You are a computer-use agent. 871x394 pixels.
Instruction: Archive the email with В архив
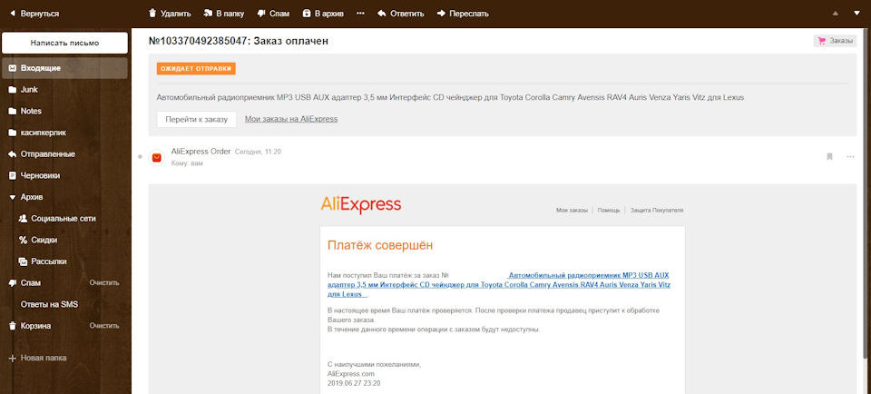[x=323, y=14]
